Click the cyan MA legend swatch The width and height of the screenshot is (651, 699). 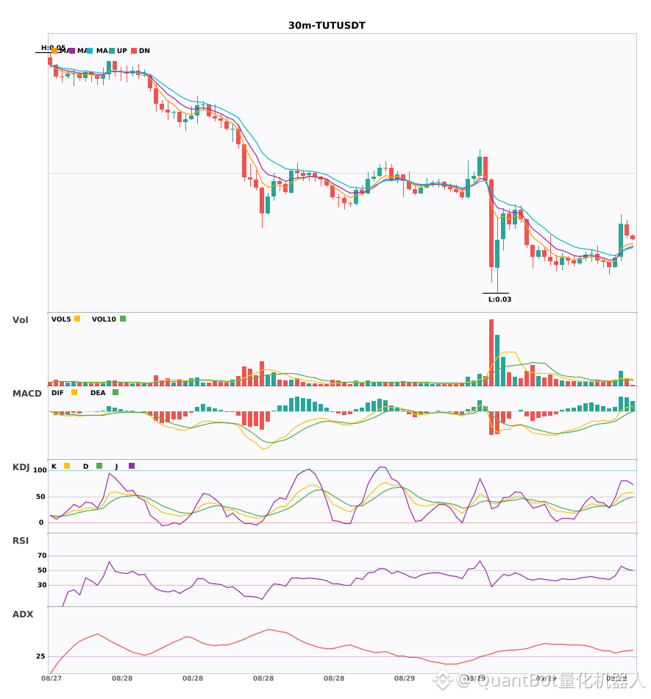click(90, 51)
